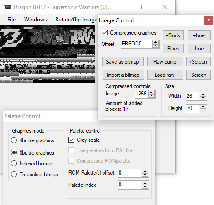This screenshot has width=214, height=205.
Task: Select 4bit tile graphics mode
Action: (14, 140)
